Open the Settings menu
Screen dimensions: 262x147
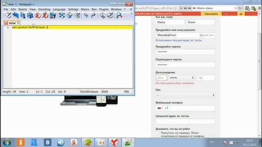[x=73, y=9]
